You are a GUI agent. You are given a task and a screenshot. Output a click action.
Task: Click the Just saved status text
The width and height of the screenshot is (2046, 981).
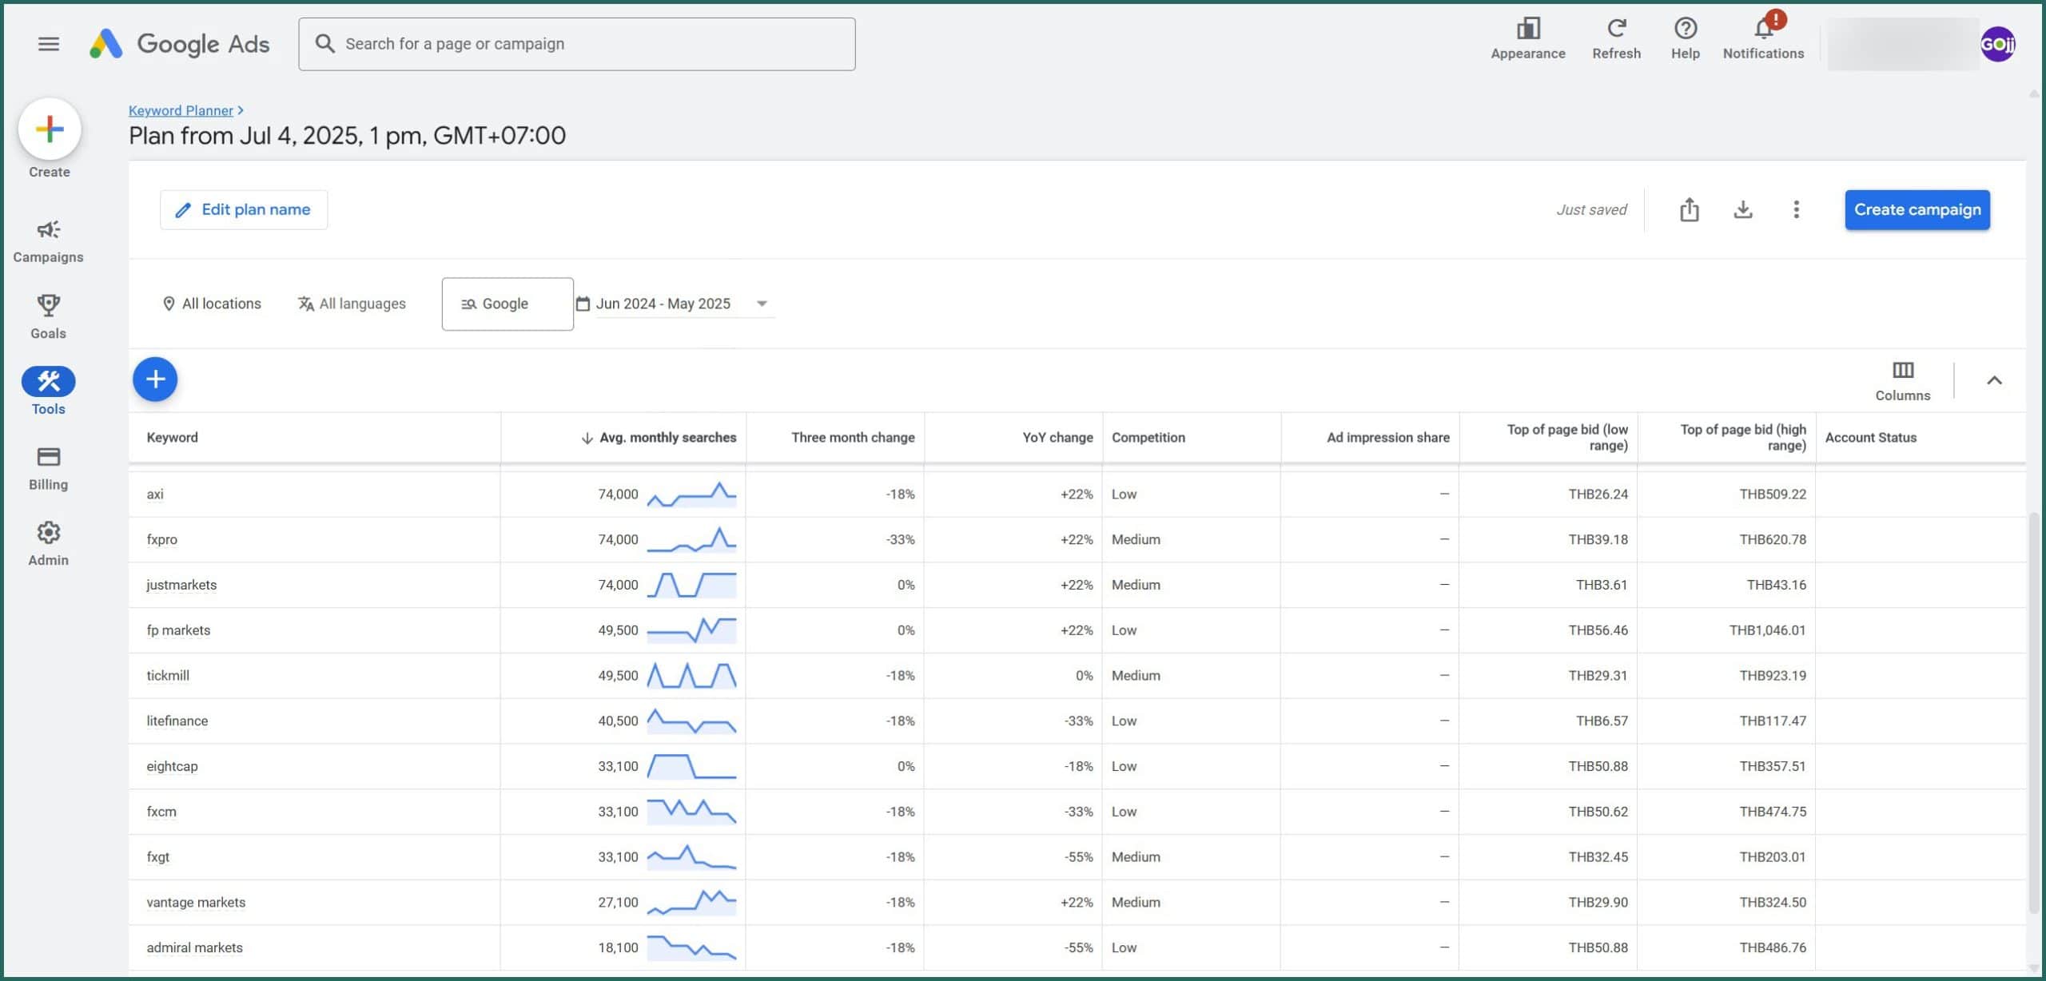tap(1591, 210)
